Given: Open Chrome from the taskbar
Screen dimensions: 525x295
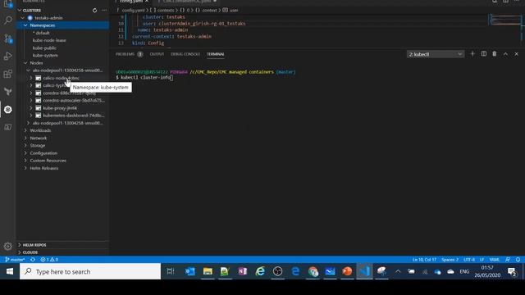Looking at the screenshot, I should 313,271.
